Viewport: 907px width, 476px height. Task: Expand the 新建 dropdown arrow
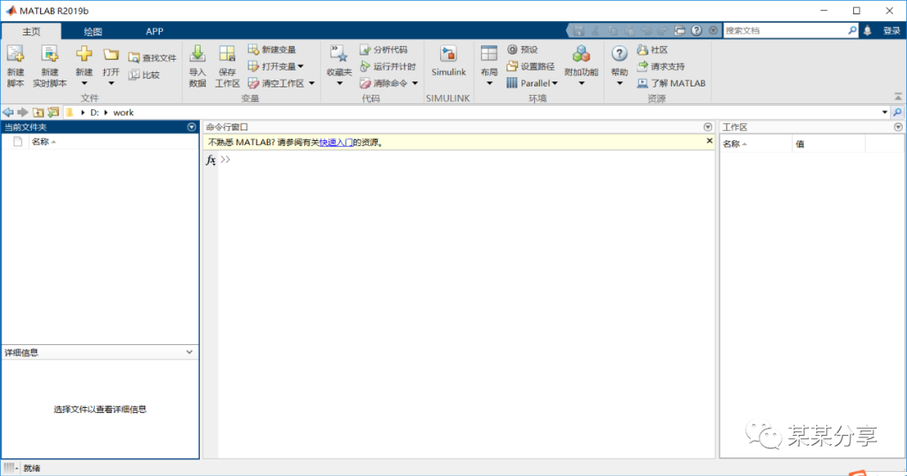84,83
